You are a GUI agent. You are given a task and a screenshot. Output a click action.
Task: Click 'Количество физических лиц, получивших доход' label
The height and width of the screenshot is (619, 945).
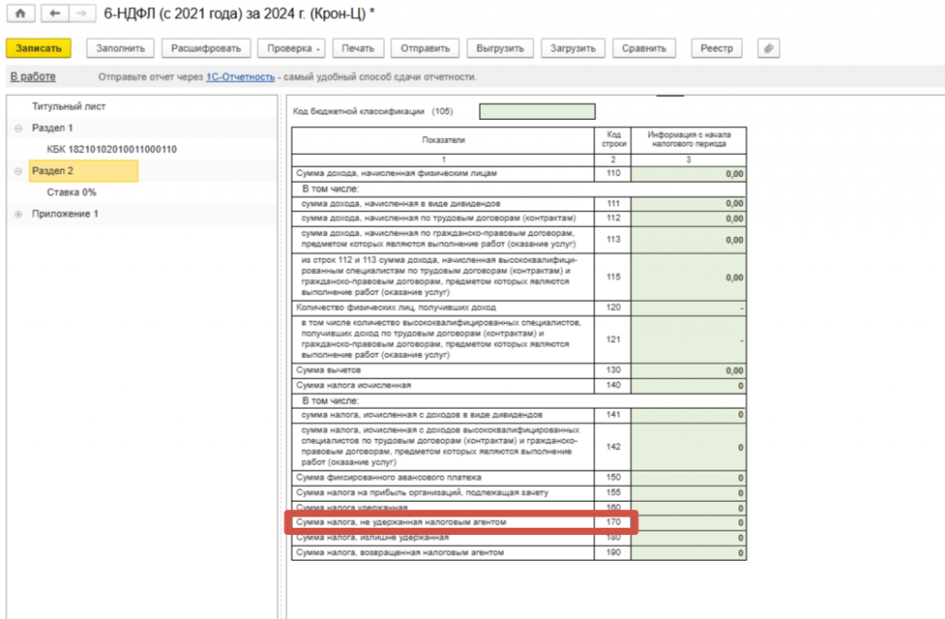click(396, 307)
